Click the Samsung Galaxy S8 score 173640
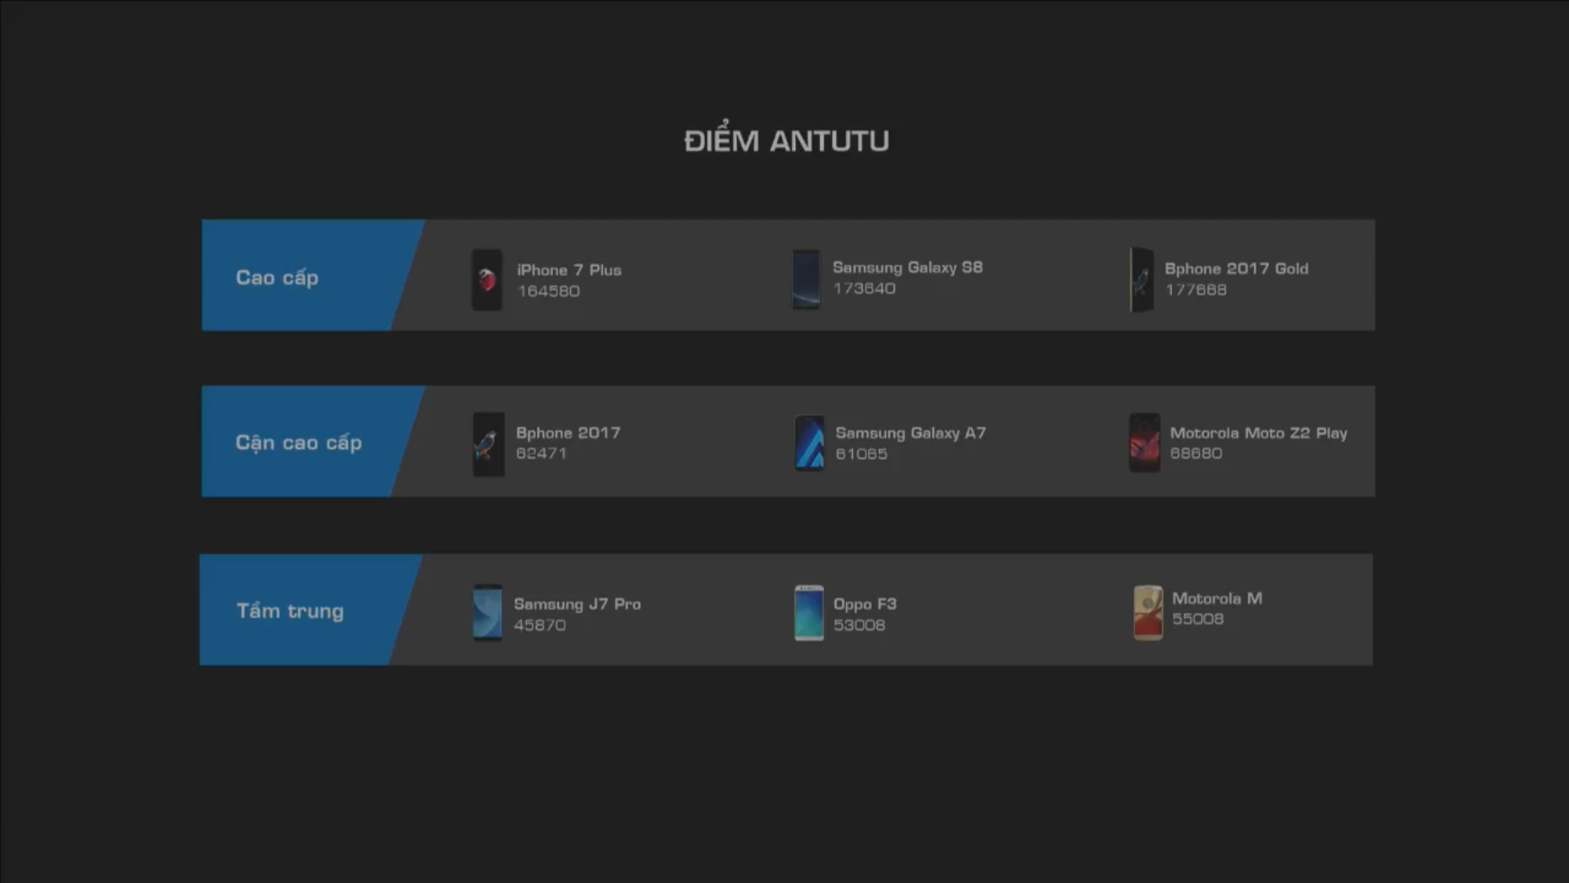This screenshot has width=1569, height=883. [x=864, y=288]
